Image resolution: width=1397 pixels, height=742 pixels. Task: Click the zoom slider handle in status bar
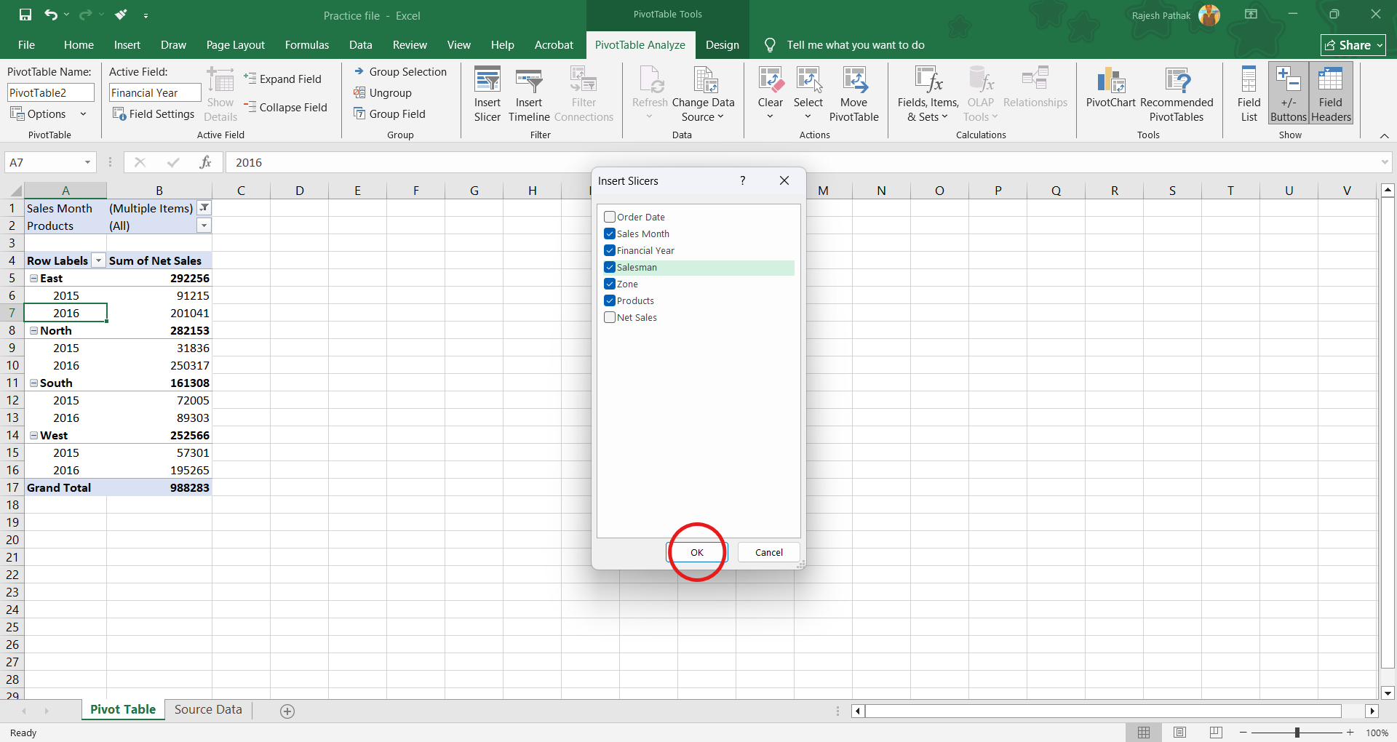(x=1297, y=733)
